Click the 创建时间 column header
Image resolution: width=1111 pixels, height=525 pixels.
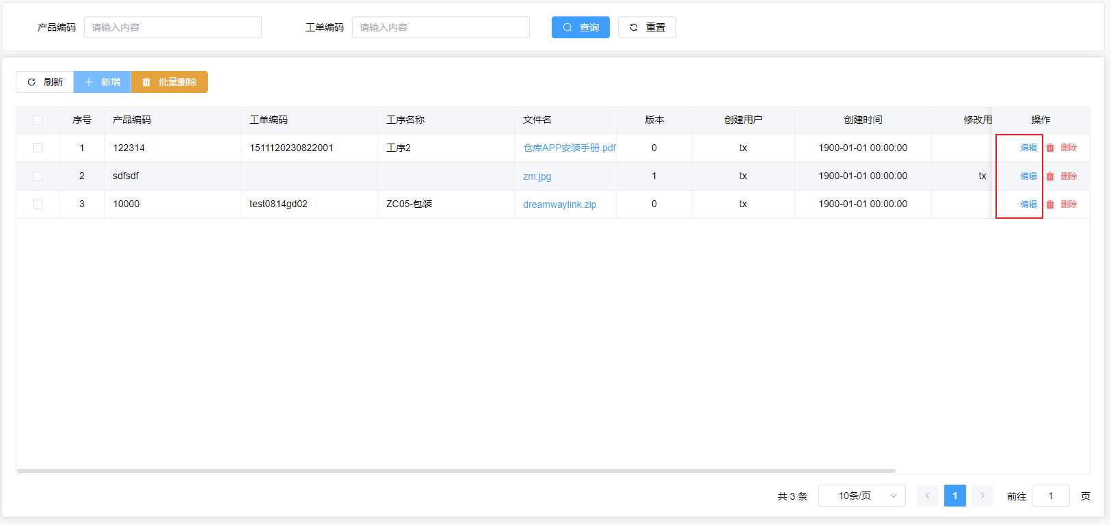pos(863,120)
